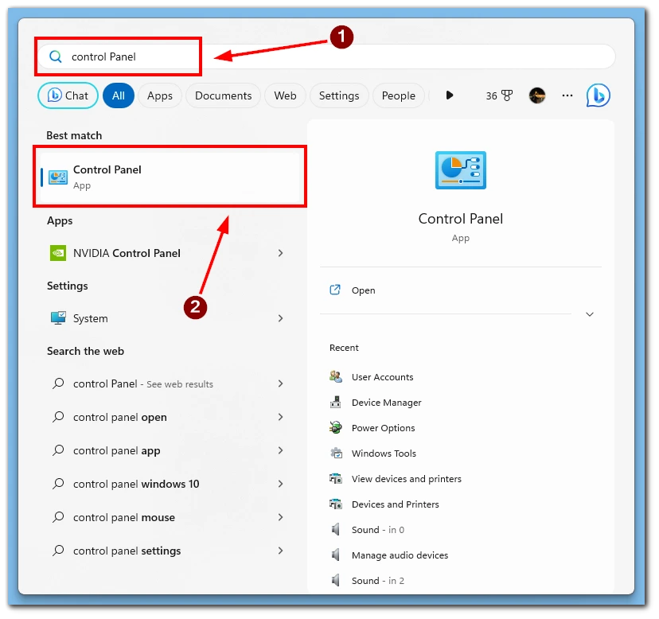Open recent item Manage audio devices
This screenshot has width=659, height=619.
click(x=400, y=555)
